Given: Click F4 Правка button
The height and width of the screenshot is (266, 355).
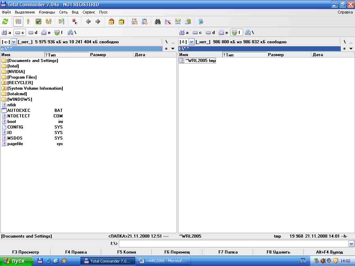Looking at the screenshot, I should click(76, 252).
